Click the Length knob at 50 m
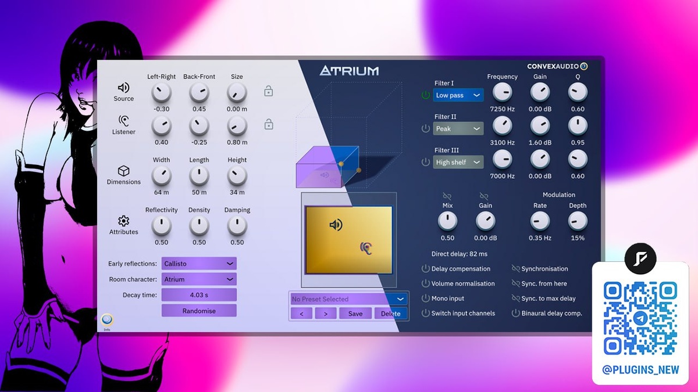Viewport: 698px width, 392px height. [199, 175]
